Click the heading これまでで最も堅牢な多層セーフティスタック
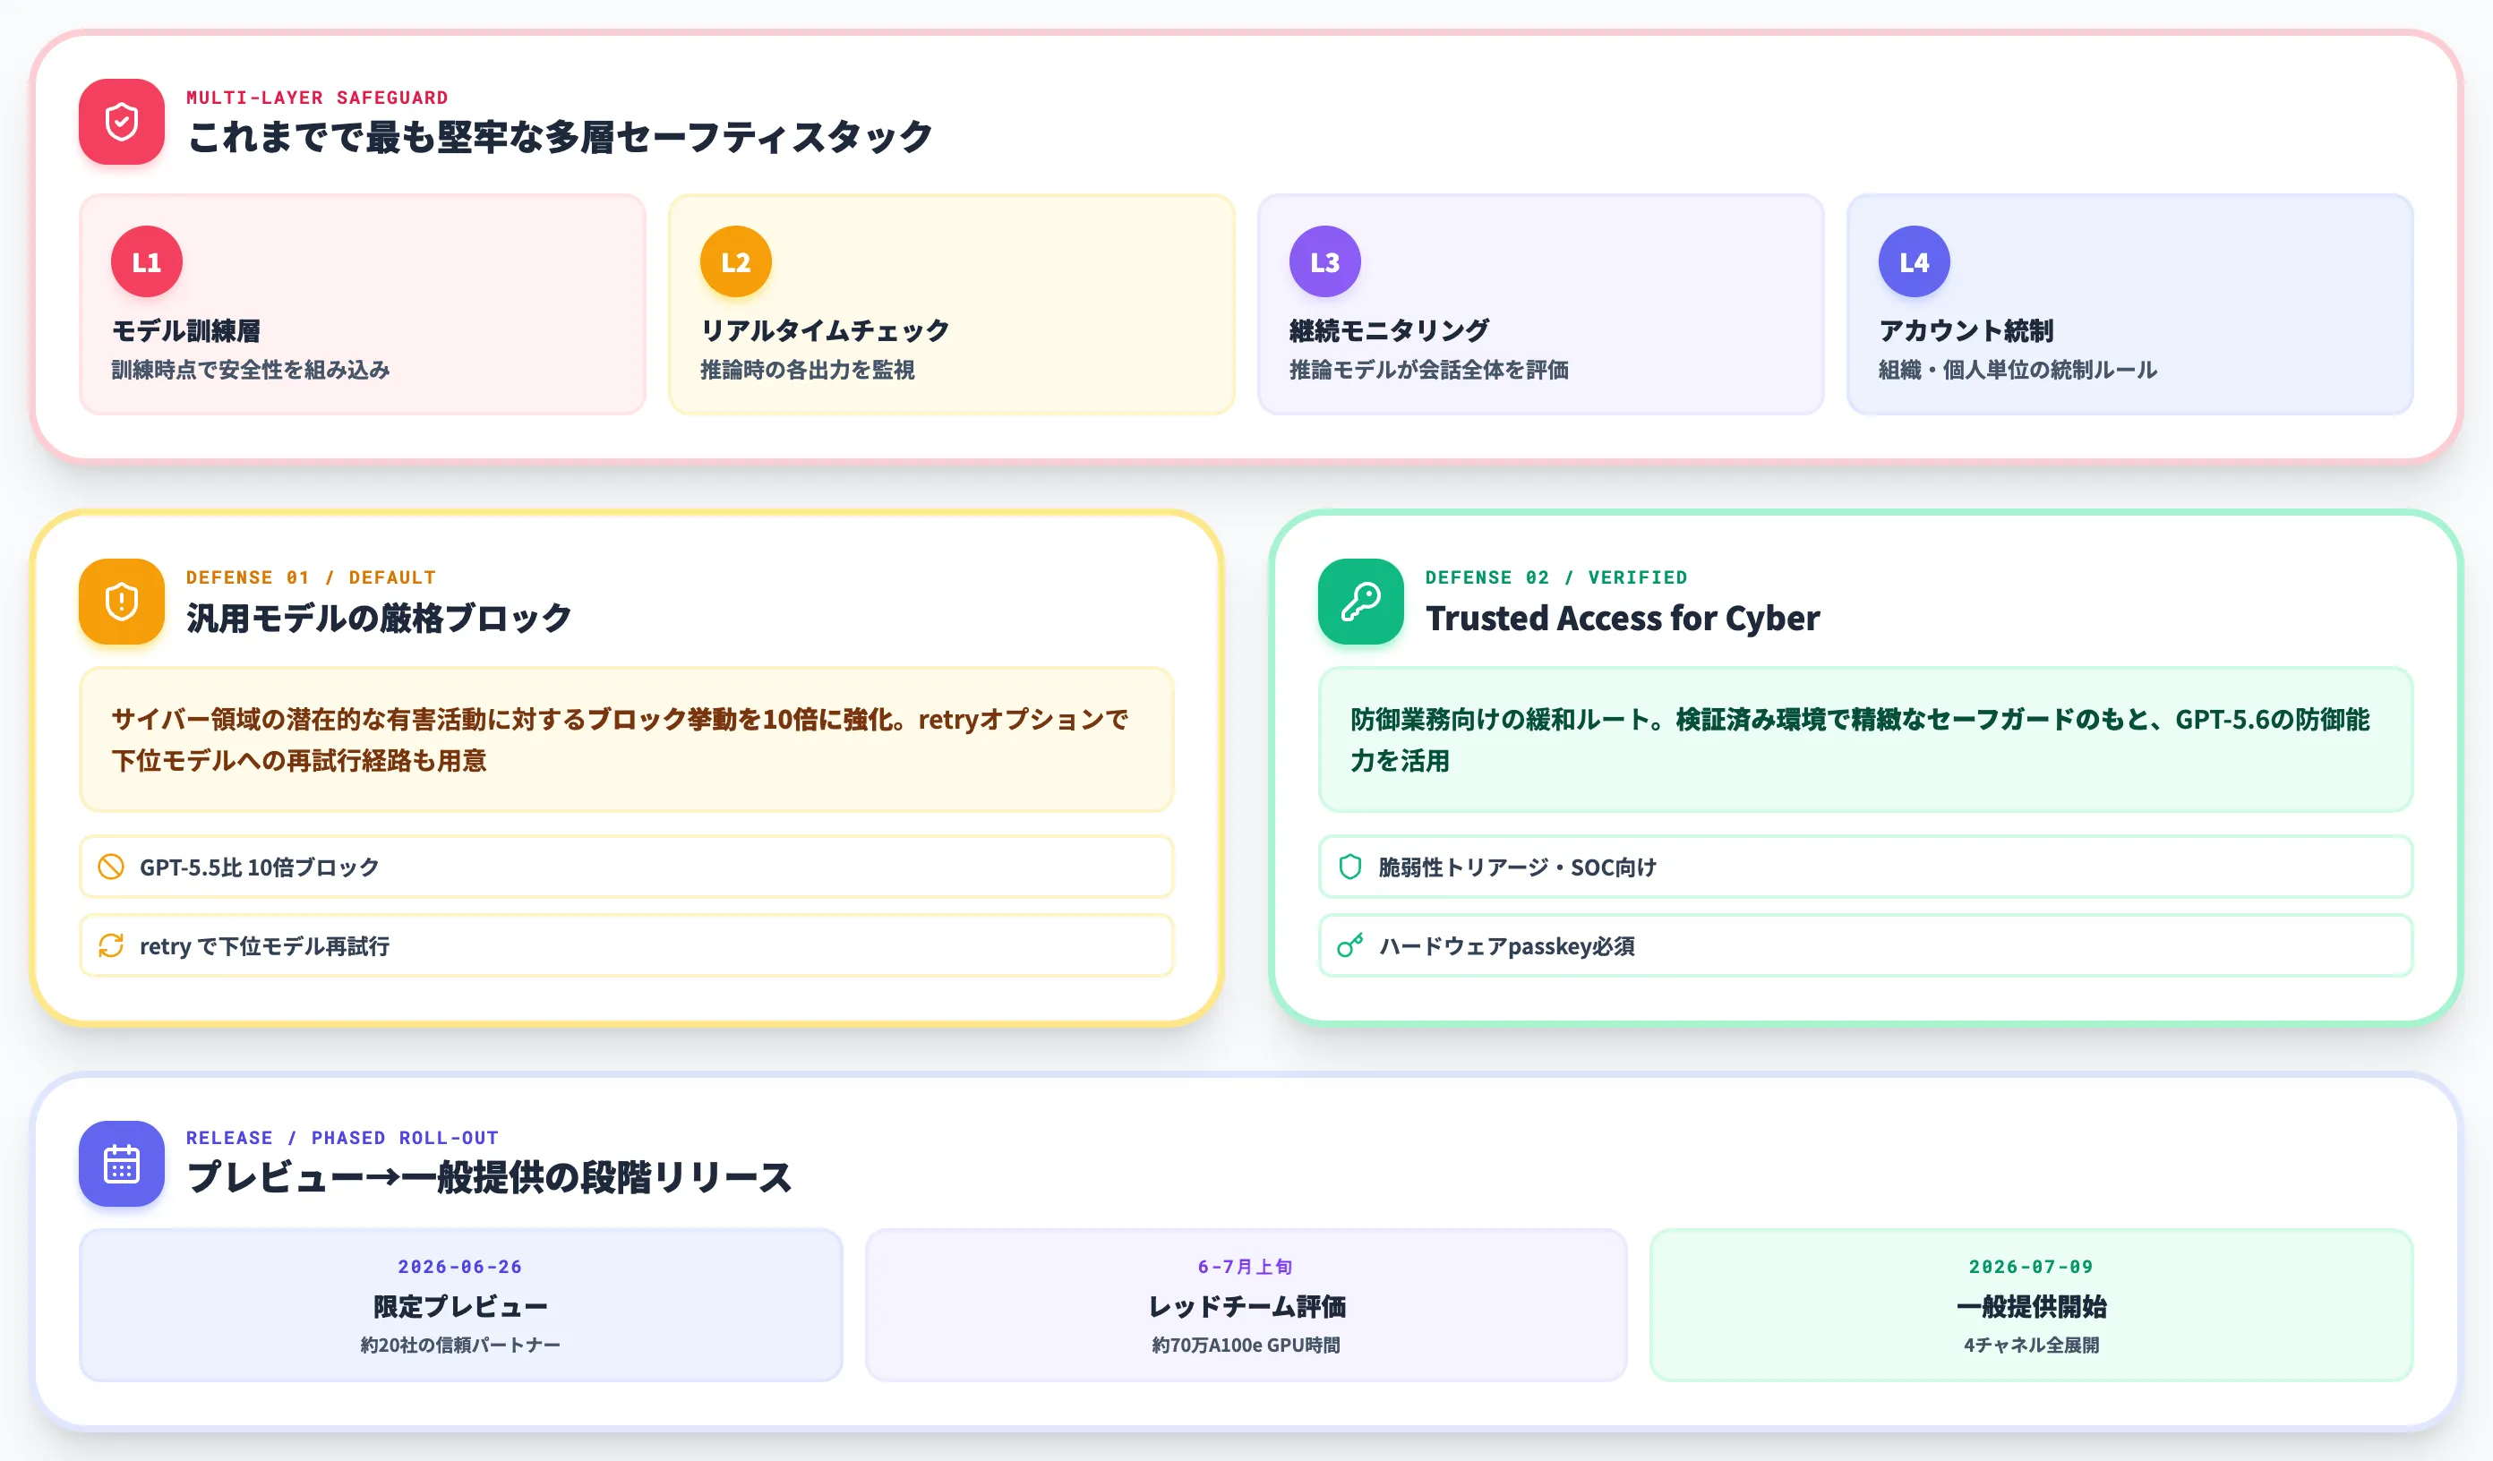The width and height of the screenshot is (2493, 1461). click(x=560, y=138)
